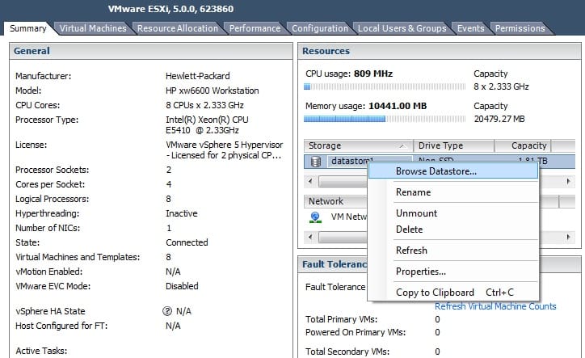
Task: Click the General panel header
Action: coord(151,51)
